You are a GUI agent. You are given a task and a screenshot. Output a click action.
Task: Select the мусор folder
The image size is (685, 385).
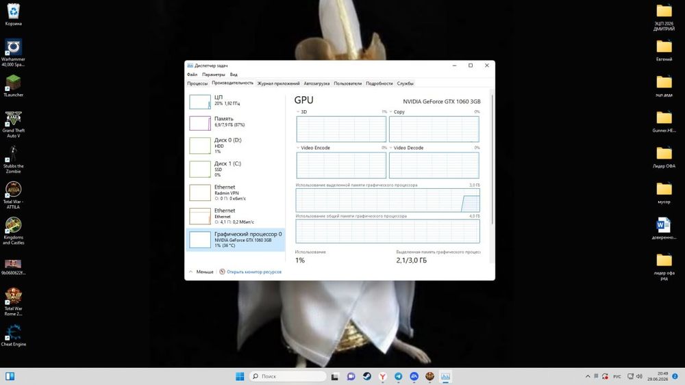point(664,193)
